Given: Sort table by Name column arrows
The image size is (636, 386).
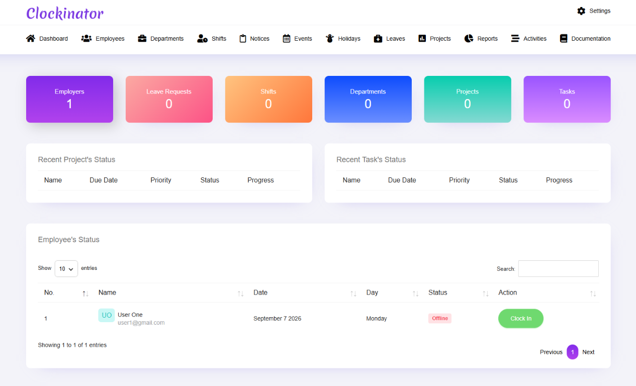Looking at the screenshot, I should pos(241,294).
